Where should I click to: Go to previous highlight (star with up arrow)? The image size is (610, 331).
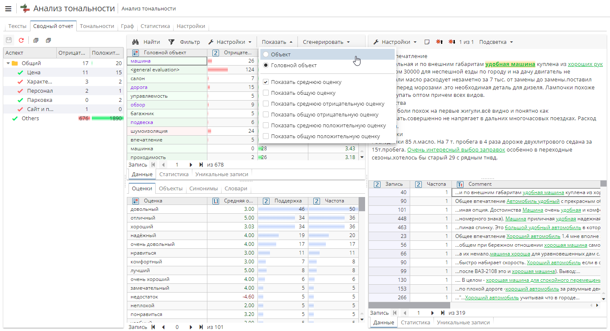pos(439,42)
